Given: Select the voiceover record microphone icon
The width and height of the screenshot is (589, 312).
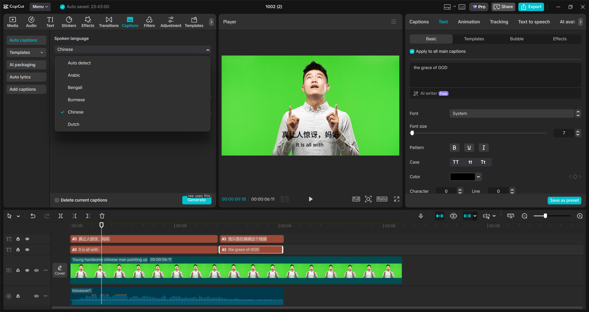Looking at the screenshot, I should click(x=421, y=216).
